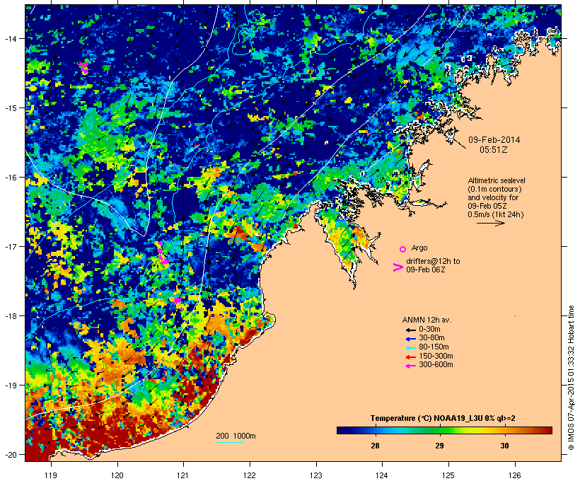This screenshot has height=481, width=580.
Task: Click the latitude axis label -20
Action: pos(10,455)
